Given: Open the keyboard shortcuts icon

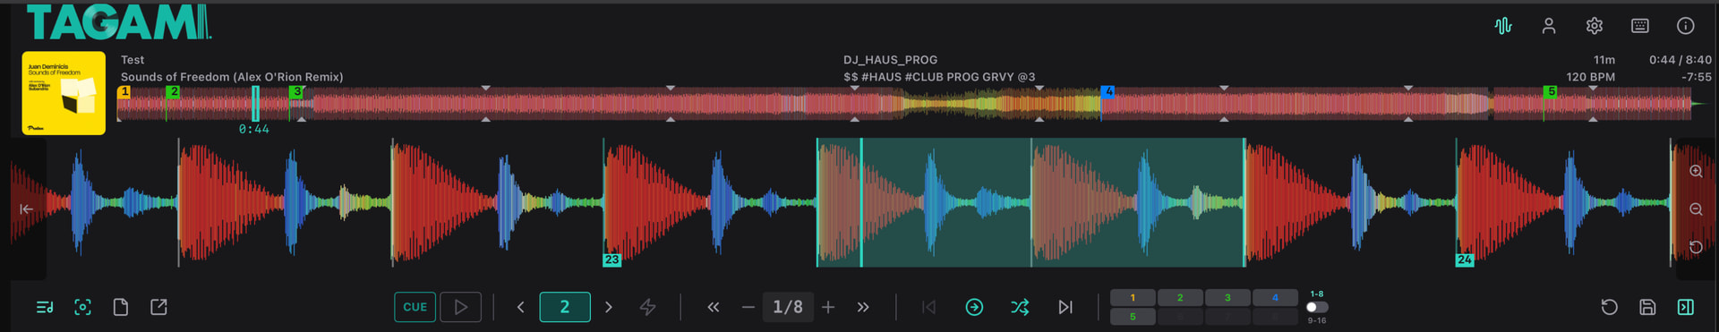Looking at the screenshot, I should pyautogui.click(x=1640, y=26).
